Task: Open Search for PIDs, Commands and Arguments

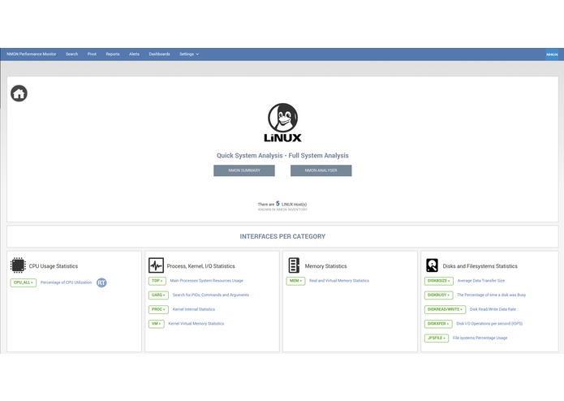Action: pos(211,295)
